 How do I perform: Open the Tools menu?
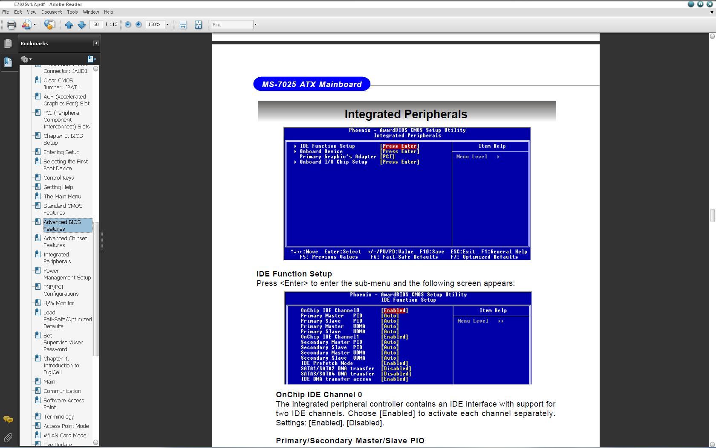[x=72, y=12]
